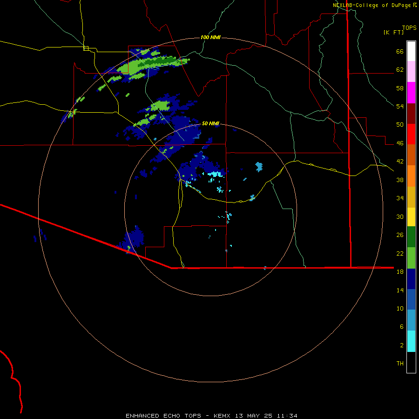Select the magenta legend color block
Image resolution: width=419 pixels, height=419 pixels.
click(x=411, y=93)
